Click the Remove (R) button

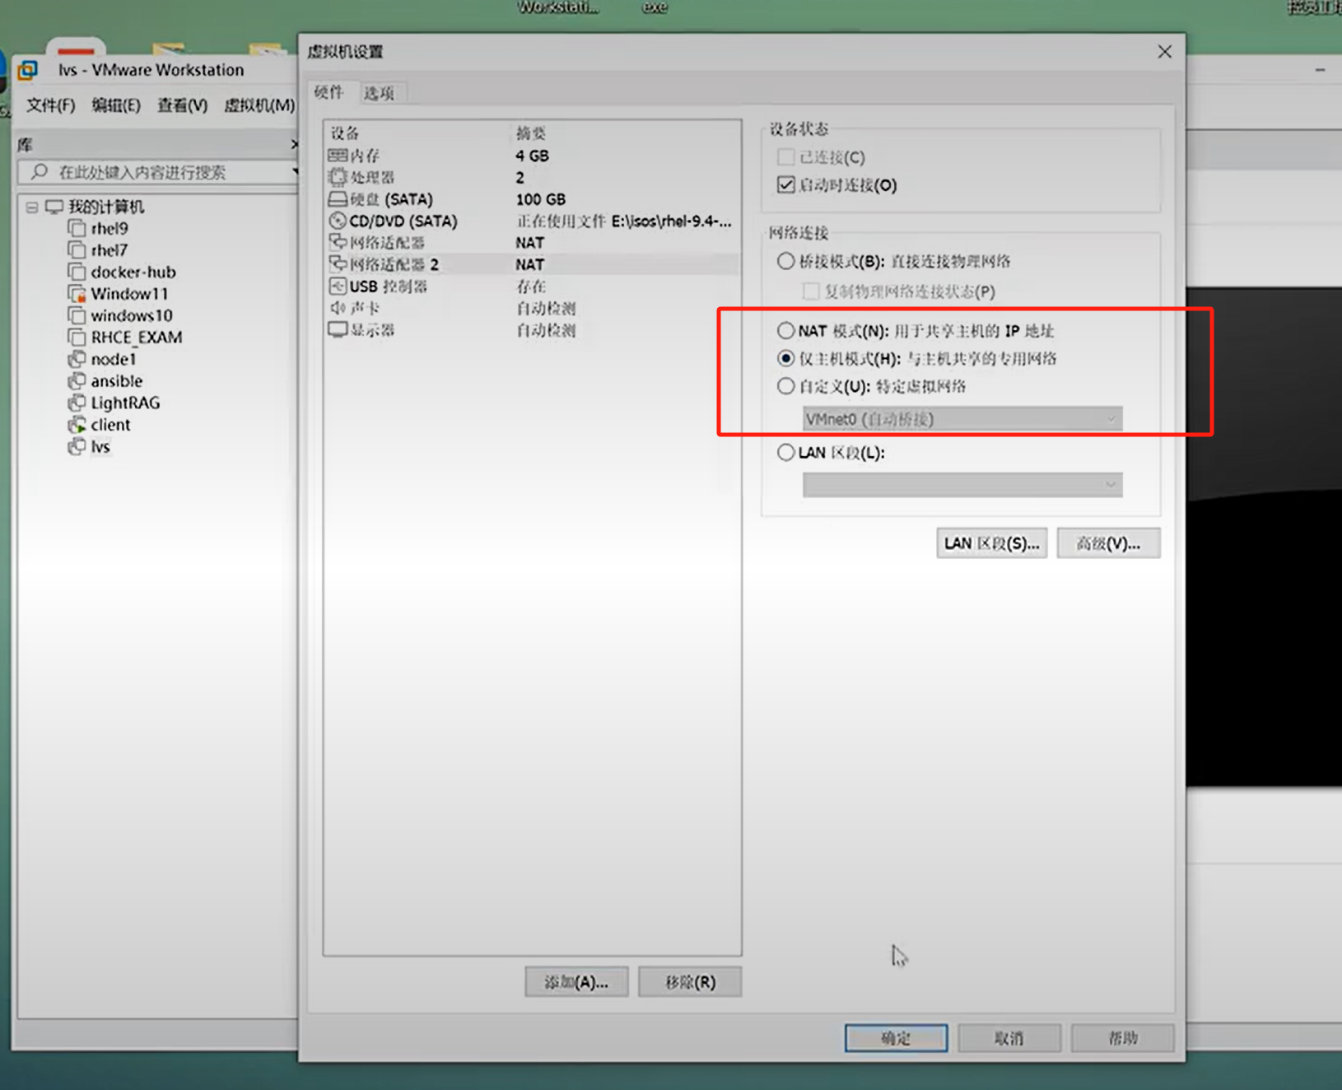click(690, 981)
